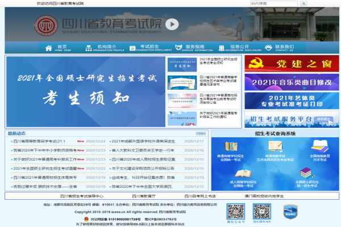This screenshot has width=341, height=227.
Task: Click the organization chart icon
Action: coord(89,48)
